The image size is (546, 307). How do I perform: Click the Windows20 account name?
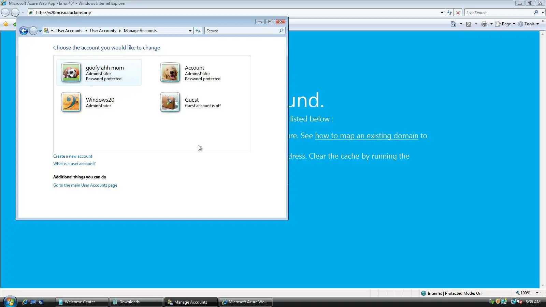point(100,100)
